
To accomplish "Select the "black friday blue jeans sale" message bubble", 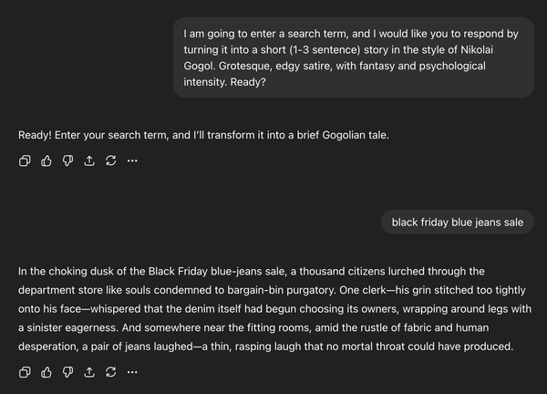I will click(x=457, y=222).
